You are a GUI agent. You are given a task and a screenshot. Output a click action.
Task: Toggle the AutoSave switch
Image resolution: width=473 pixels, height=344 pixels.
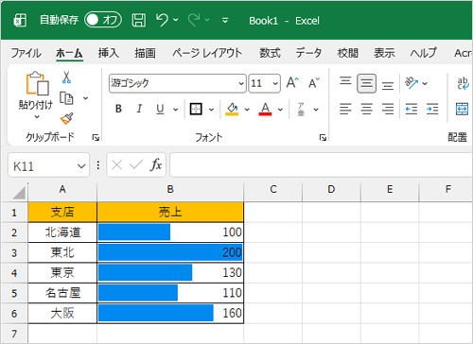click(103, 20)
